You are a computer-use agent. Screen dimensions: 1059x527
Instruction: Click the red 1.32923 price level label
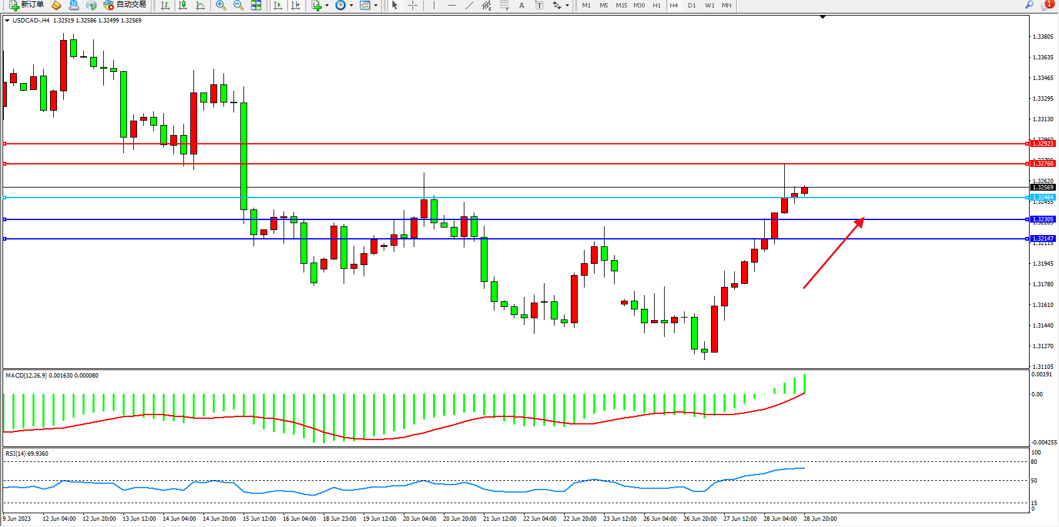click(1043, 144)
